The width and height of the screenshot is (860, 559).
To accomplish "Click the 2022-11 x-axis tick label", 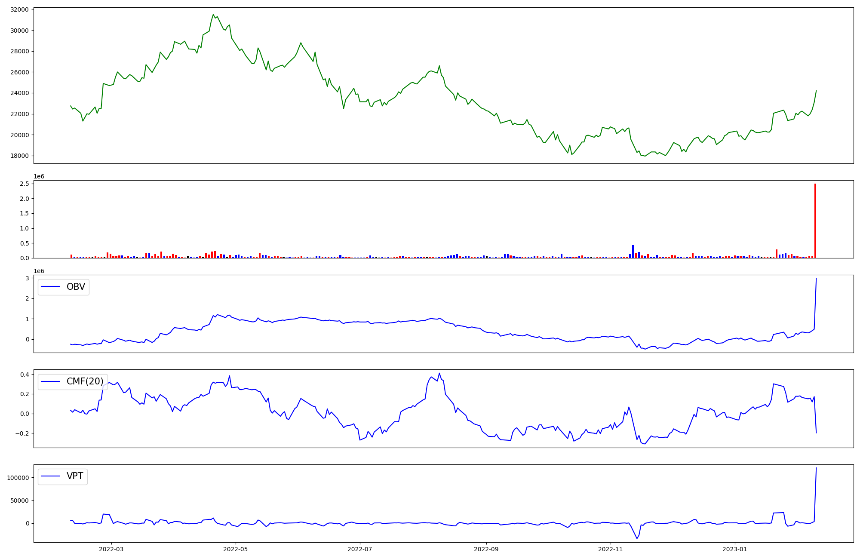I will pos(611,549).
